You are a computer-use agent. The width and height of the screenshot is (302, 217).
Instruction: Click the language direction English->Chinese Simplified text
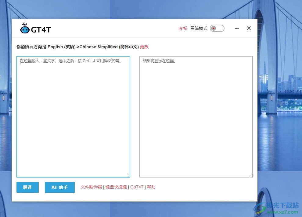[x=93, y=47]
